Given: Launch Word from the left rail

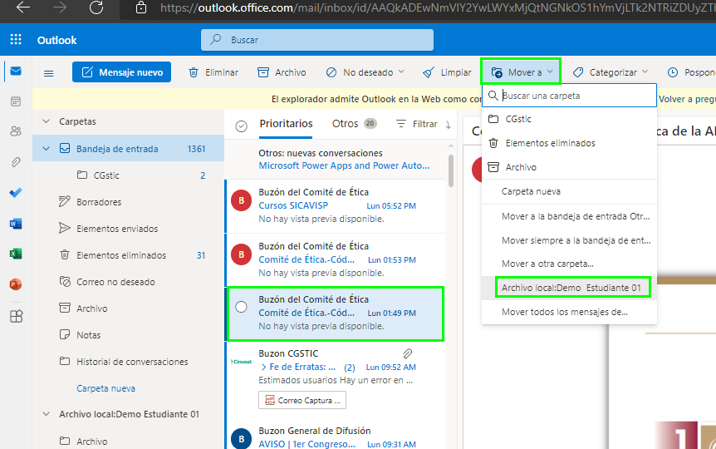Looking at the screenshot, I should [x=16, y=224].
